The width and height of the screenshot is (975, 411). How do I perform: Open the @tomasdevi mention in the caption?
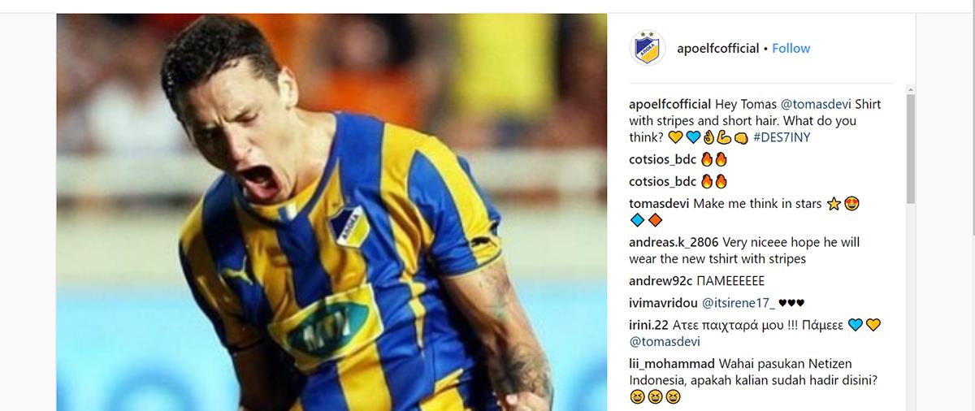tap(815, 105)
